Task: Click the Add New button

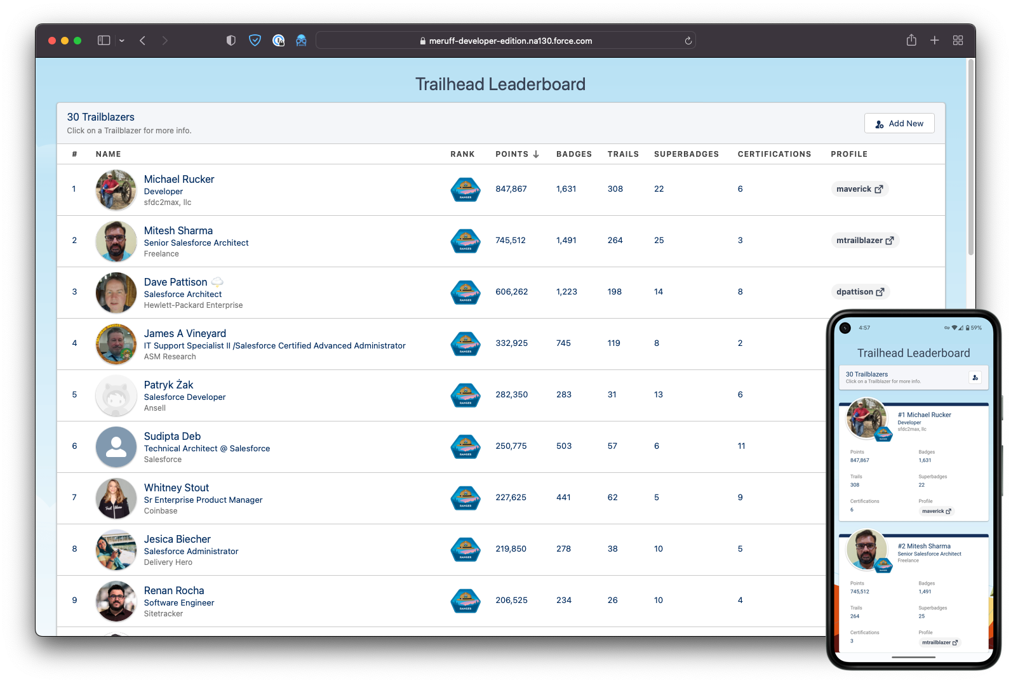Action: click(899, 123)
